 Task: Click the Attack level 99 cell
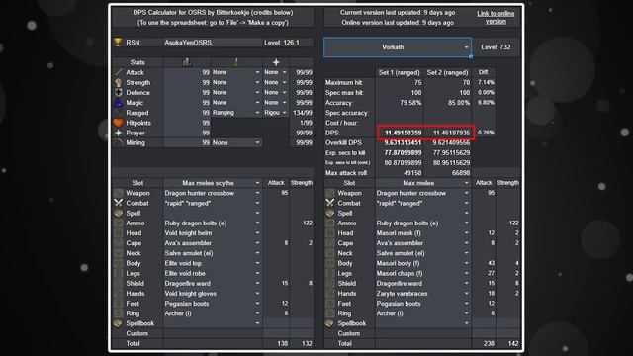(x=187, y=72)
